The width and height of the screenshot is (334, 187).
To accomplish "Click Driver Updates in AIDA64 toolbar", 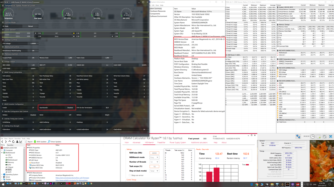I will 55,142.
